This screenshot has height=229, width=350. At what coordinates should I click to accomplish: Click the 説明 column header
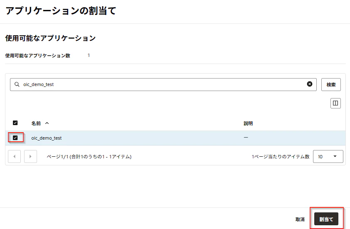(x=248, y=123)
